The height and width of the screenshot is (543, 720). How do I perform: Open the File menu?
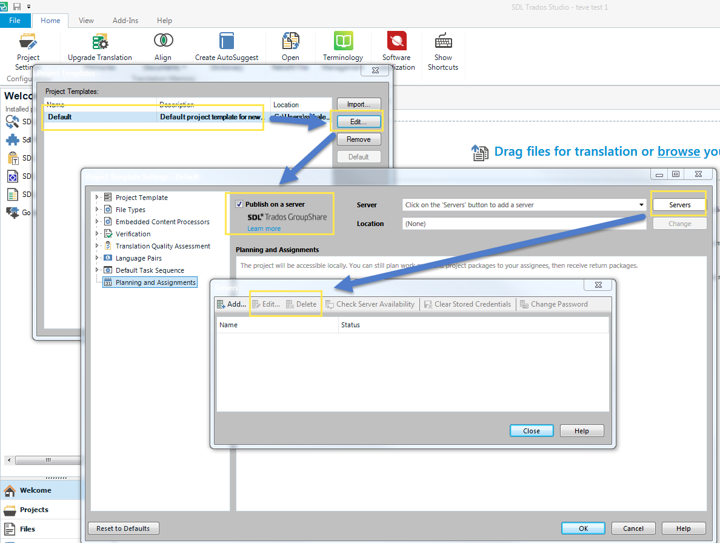(15, 20)
